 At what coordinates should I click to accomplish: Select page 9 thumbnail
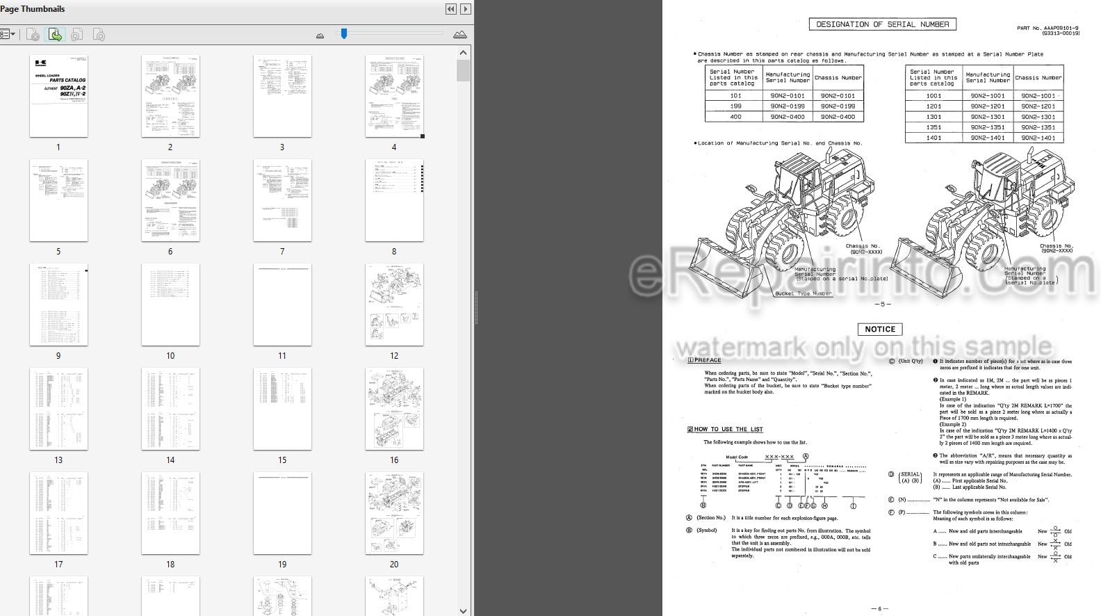(x=58, y=305)
